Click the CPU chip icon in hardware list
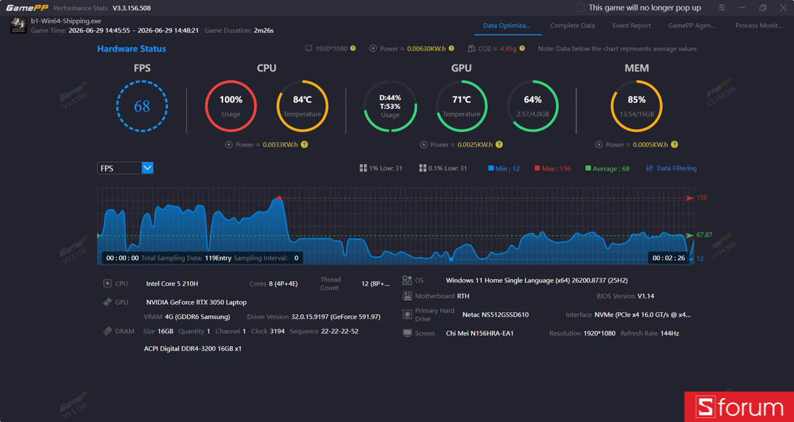Screen dimensions: 794x422 coord(107,284)
